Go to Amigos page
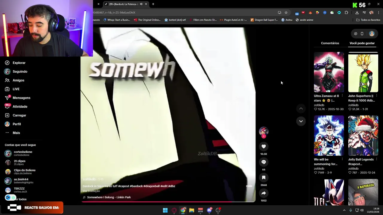383x215 pixels. tap(14, 80)
